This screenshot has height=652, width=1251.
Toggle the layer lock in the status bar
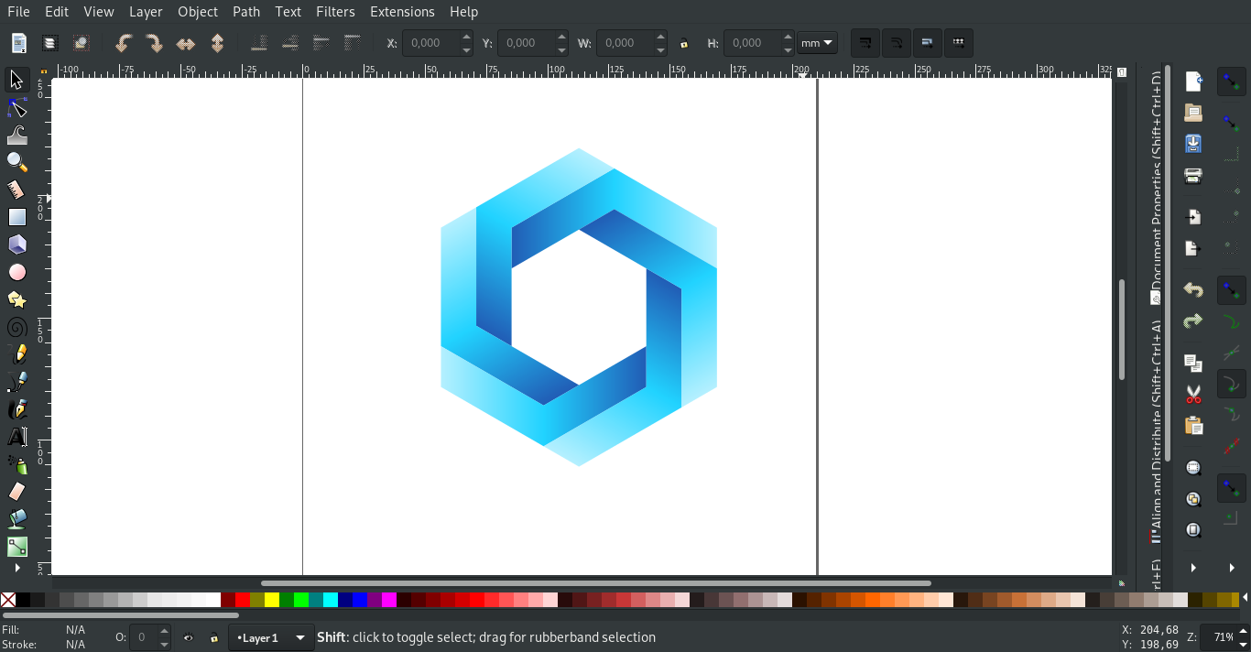click(x=212, y=637)
